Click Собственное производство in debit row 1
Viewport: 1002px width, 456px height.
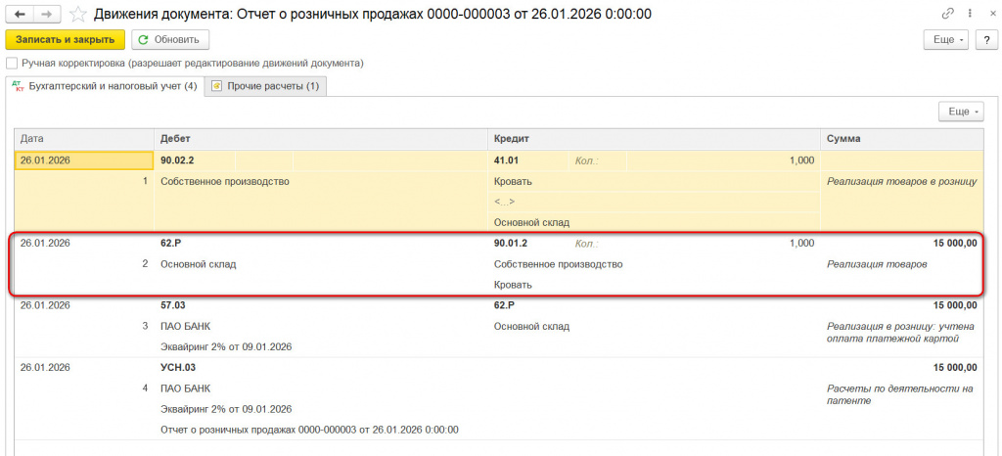coord(225,181)
